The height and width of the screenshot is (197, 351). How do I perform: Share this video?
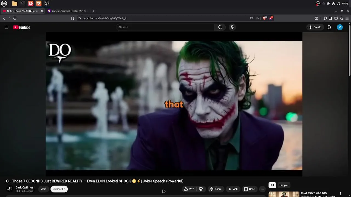pyautogui.click(x=216, y=189)
